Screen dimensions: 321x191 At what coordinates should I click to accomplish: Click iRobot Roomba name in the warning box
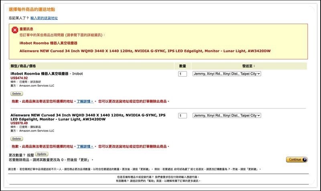click(x=48, y=43)
